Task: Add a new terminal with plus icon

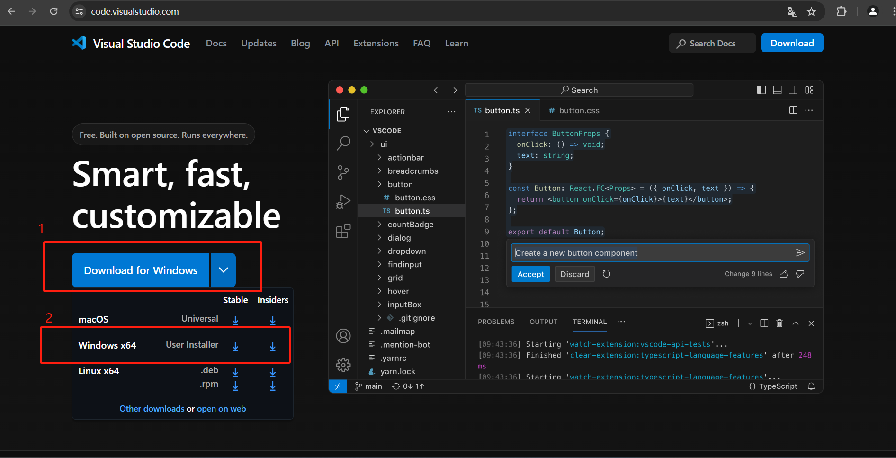Action: click(x=739, y=323)
